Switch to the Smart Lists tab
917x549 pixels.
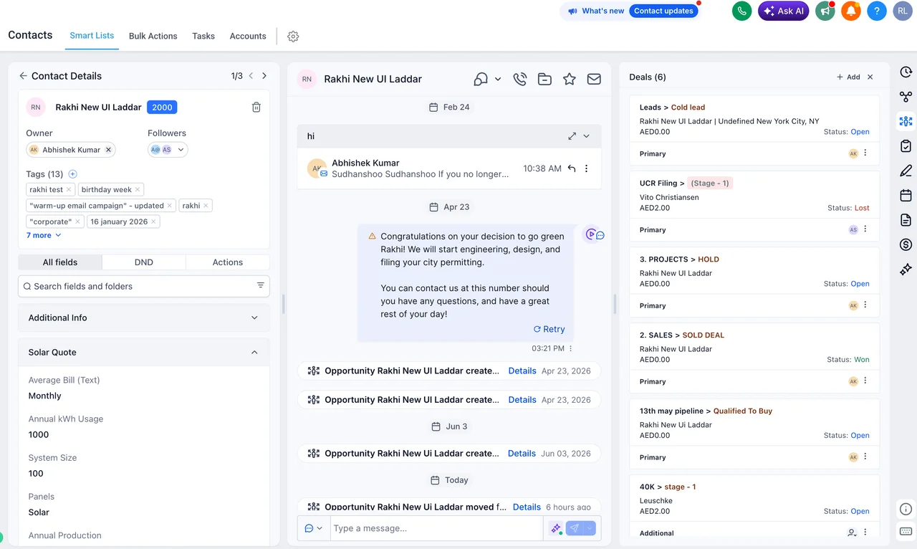tap(92, 36)
